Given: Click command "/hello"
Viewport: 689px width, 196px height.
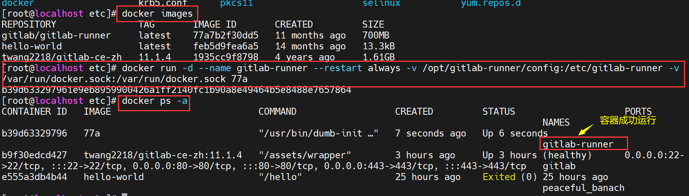Looking at the screenshot, I should click(x=280, y=177).
